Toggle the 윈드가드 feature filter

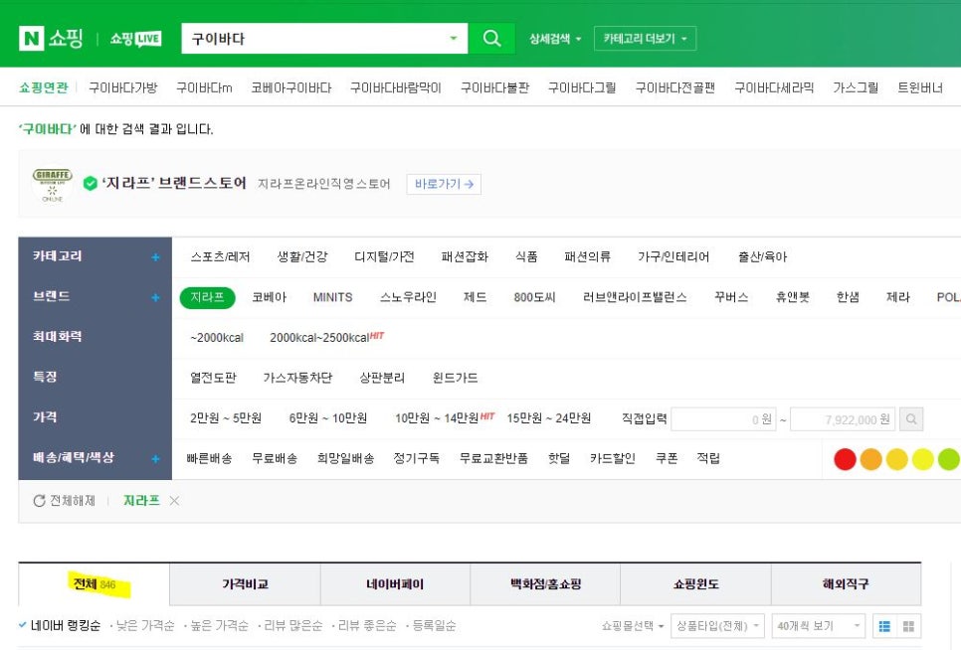coord(455,378)
